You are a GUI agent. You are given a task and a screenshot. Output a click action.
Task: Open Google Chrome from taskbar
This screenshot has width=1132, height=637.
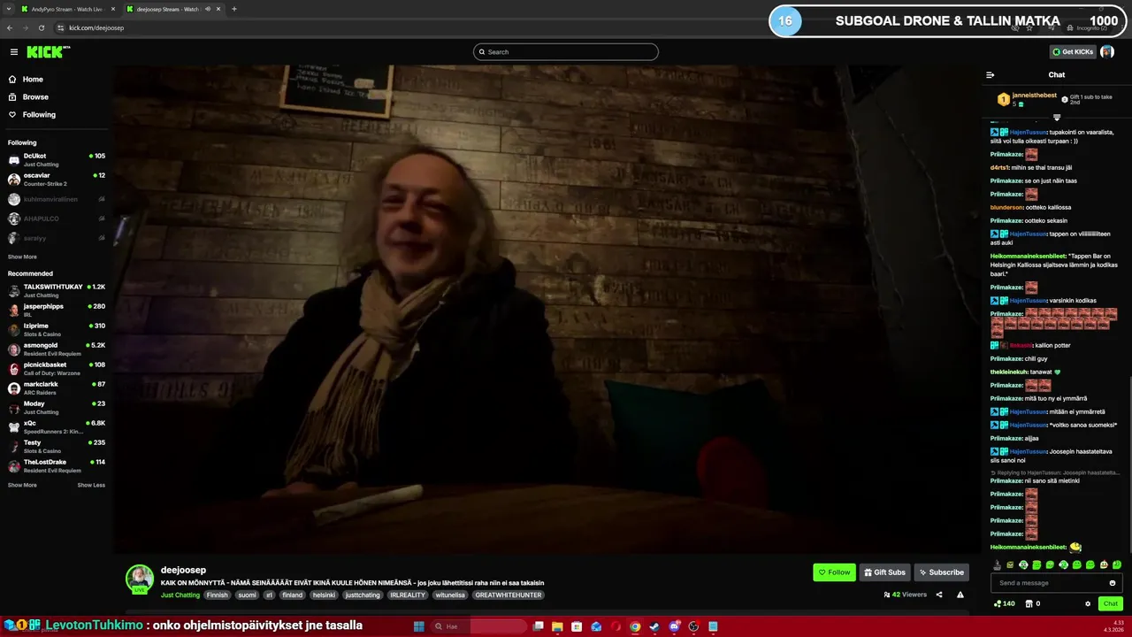coord(635,626)
